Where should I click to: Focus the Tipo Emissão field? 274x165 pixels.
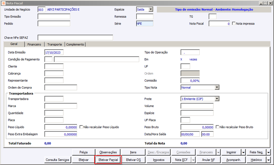click(x=54, y=16)
